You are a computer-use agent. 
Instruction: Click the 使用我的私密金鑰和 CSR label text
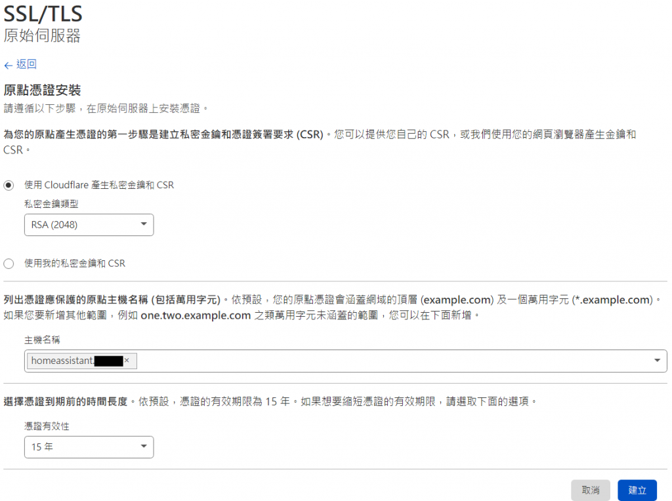click(75, 264)
